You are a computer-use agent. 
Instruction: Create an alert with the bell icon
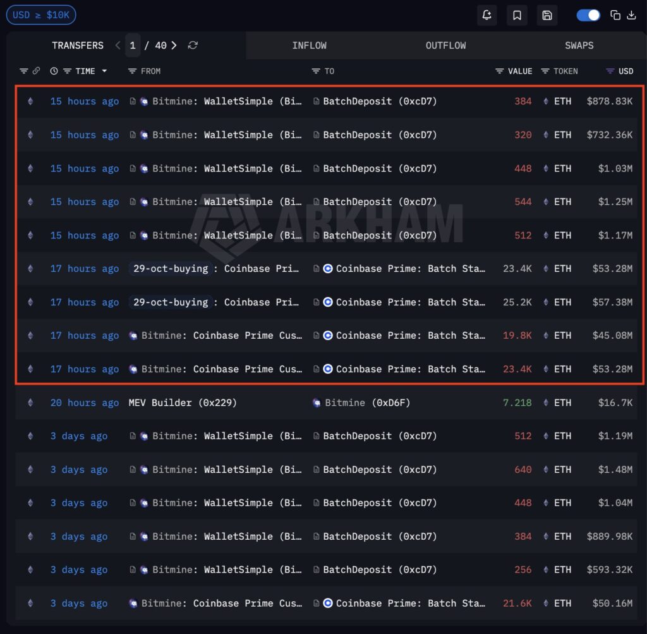[x=487, y=15]
